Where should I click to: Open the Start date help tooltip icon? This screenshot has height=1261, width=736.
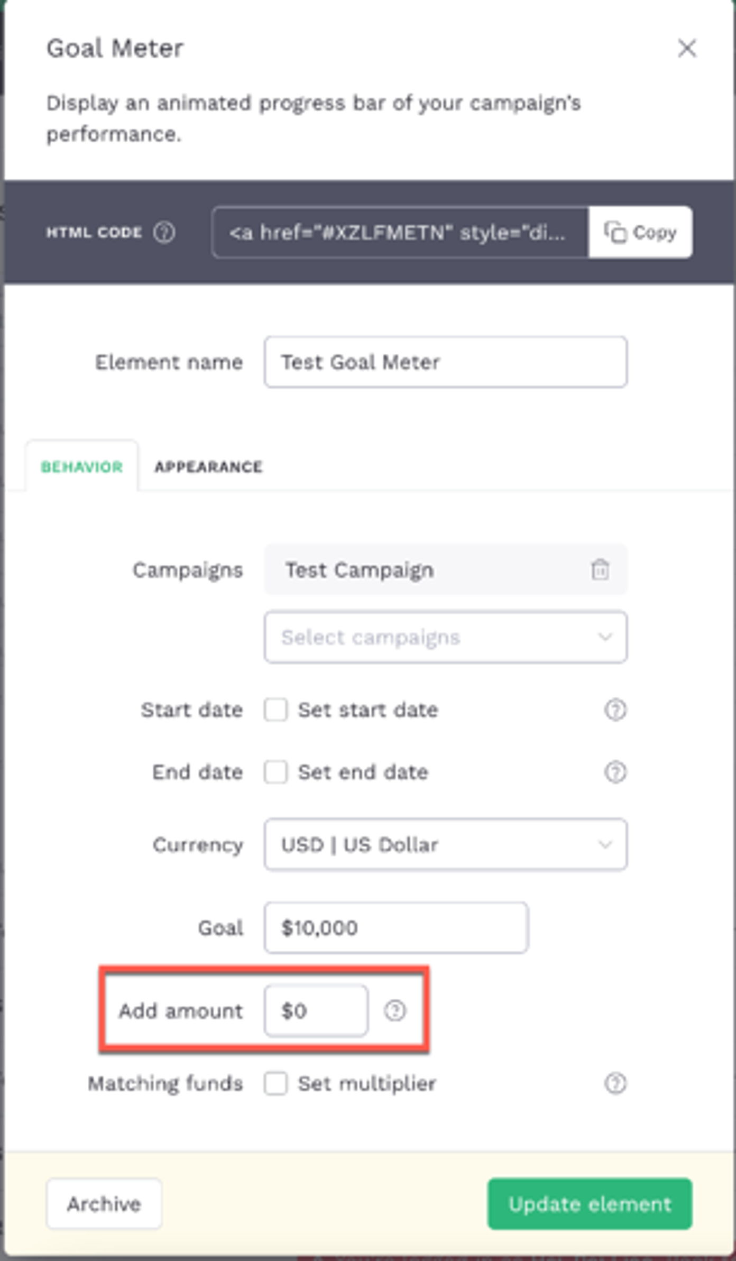click(615, 710)
